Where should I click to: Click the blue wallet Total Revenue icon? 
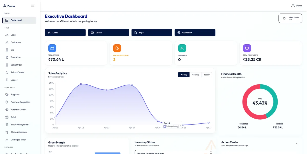pos(52,48)
